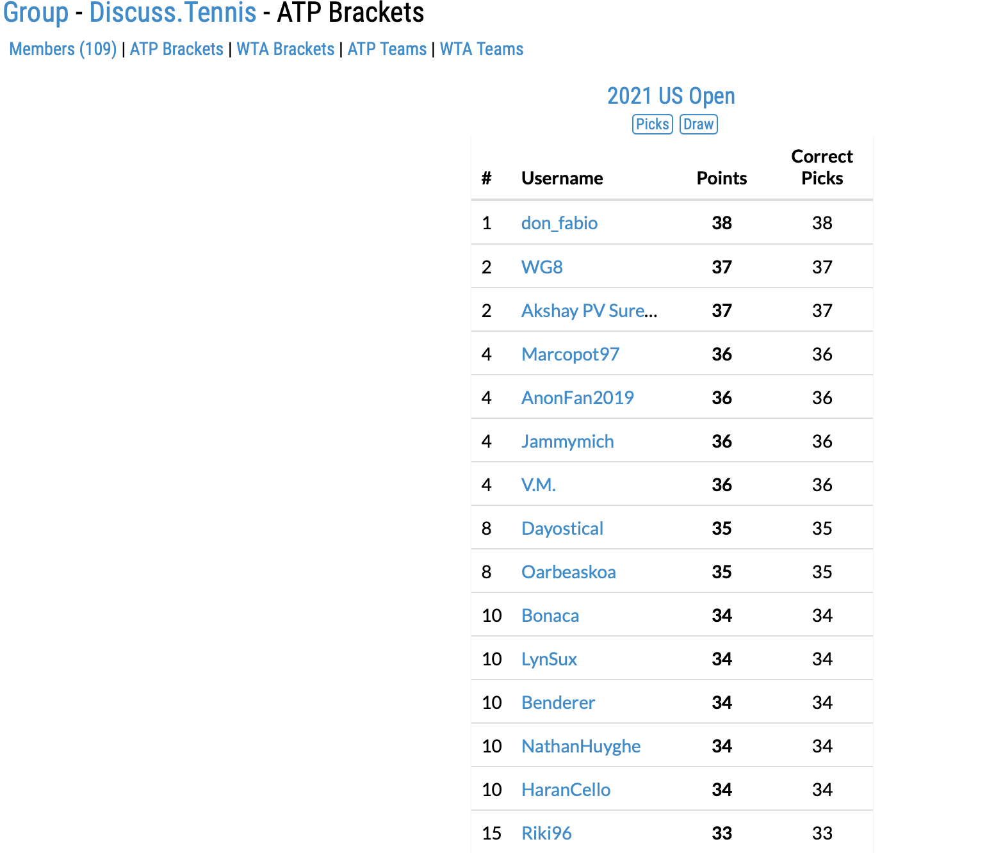View HaranCello's profile

[566, 790]
